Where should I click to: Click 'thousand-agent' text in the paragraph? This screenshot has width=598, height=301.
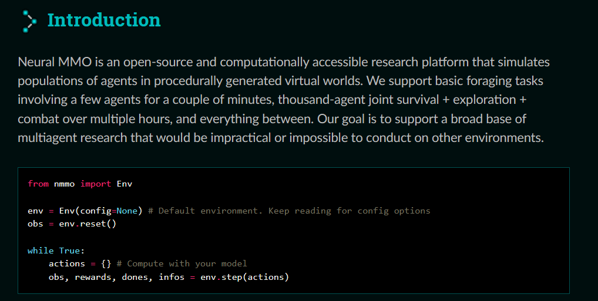click(321, 100)
